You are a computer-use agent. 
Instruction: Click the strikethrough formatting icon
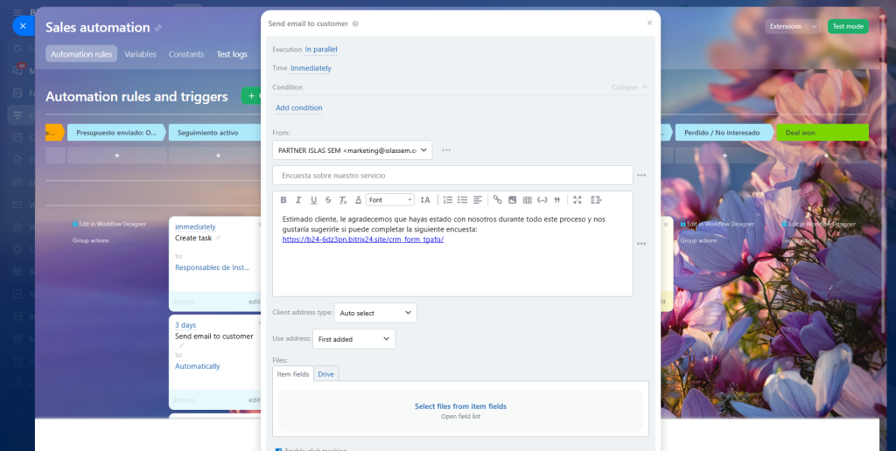point(328,200)
